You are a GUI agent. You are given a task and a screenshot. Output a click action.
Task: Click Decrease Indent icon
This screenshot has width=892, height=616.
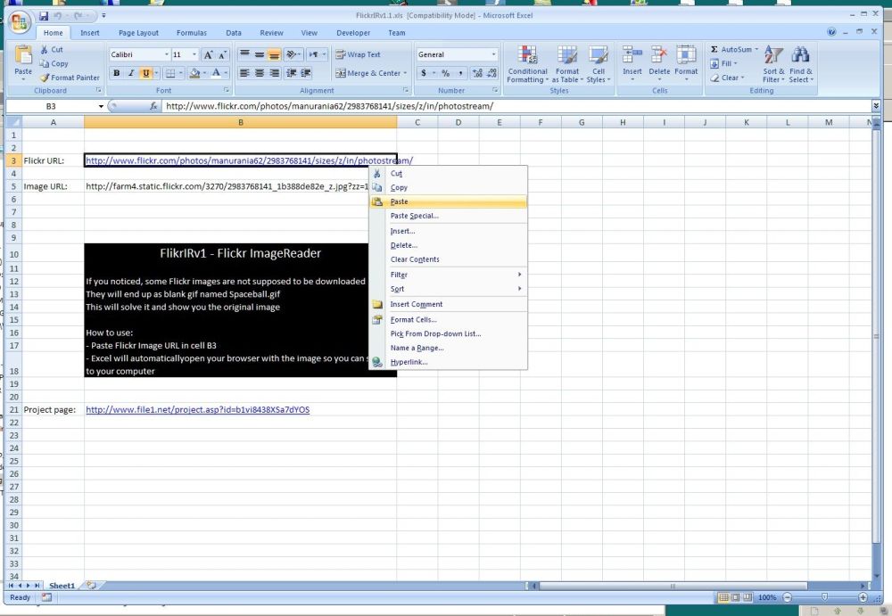(292, 73)
